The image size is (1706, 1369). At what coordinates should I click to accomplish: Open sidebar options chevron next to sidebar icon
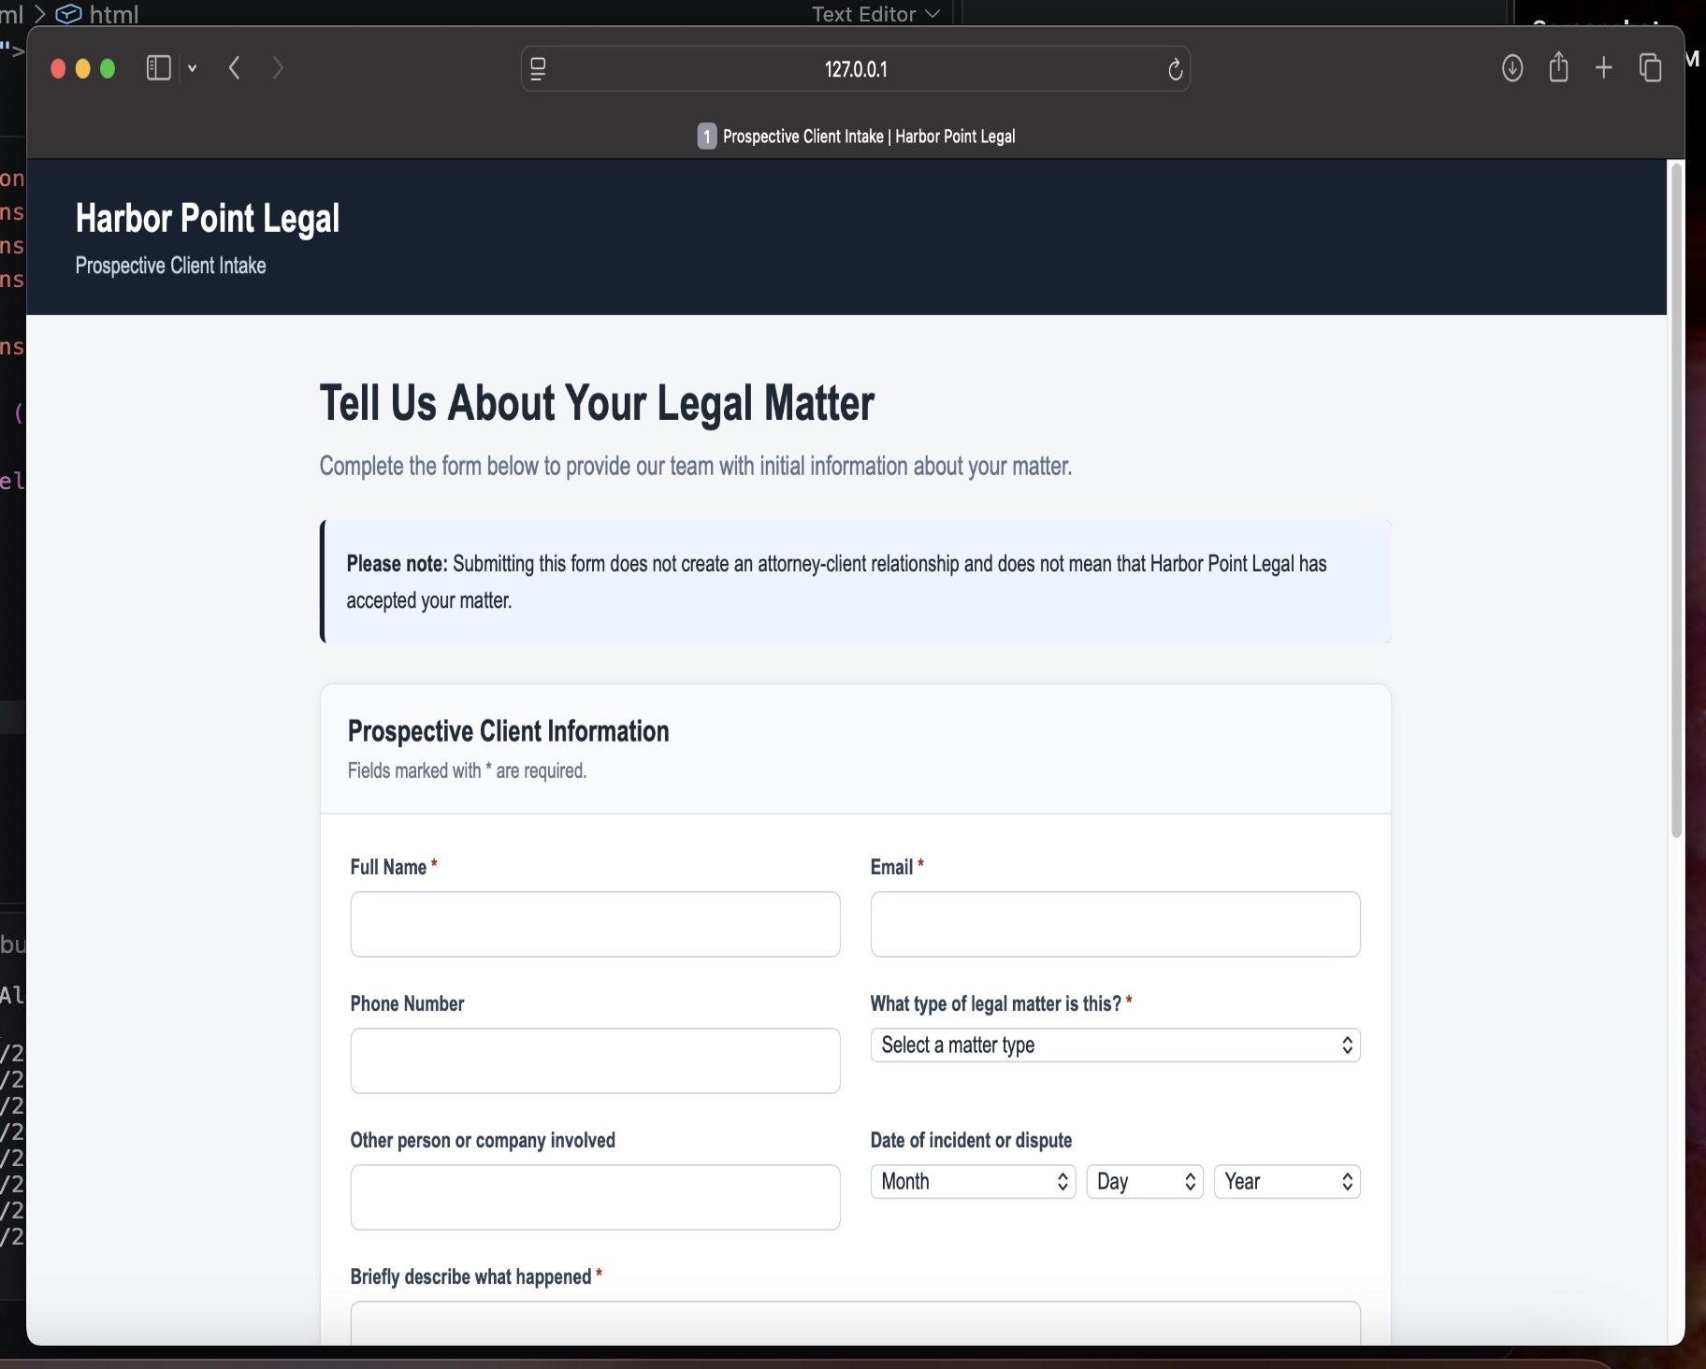pos(193,68)
